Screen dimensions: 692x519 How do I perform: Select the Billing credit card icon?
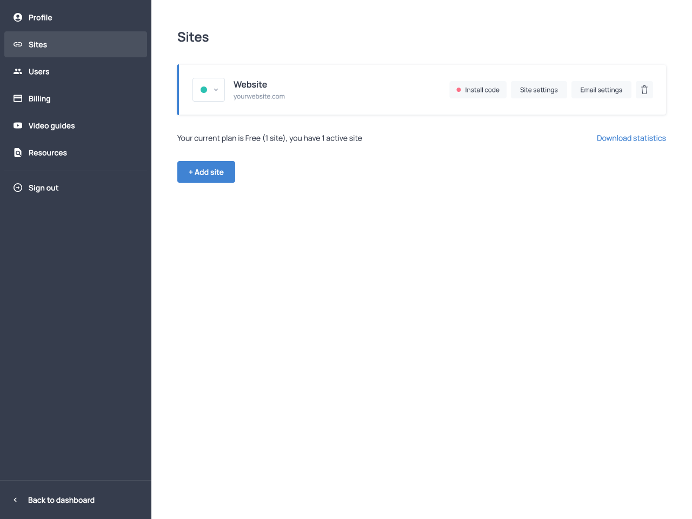[x=18, y=98]
